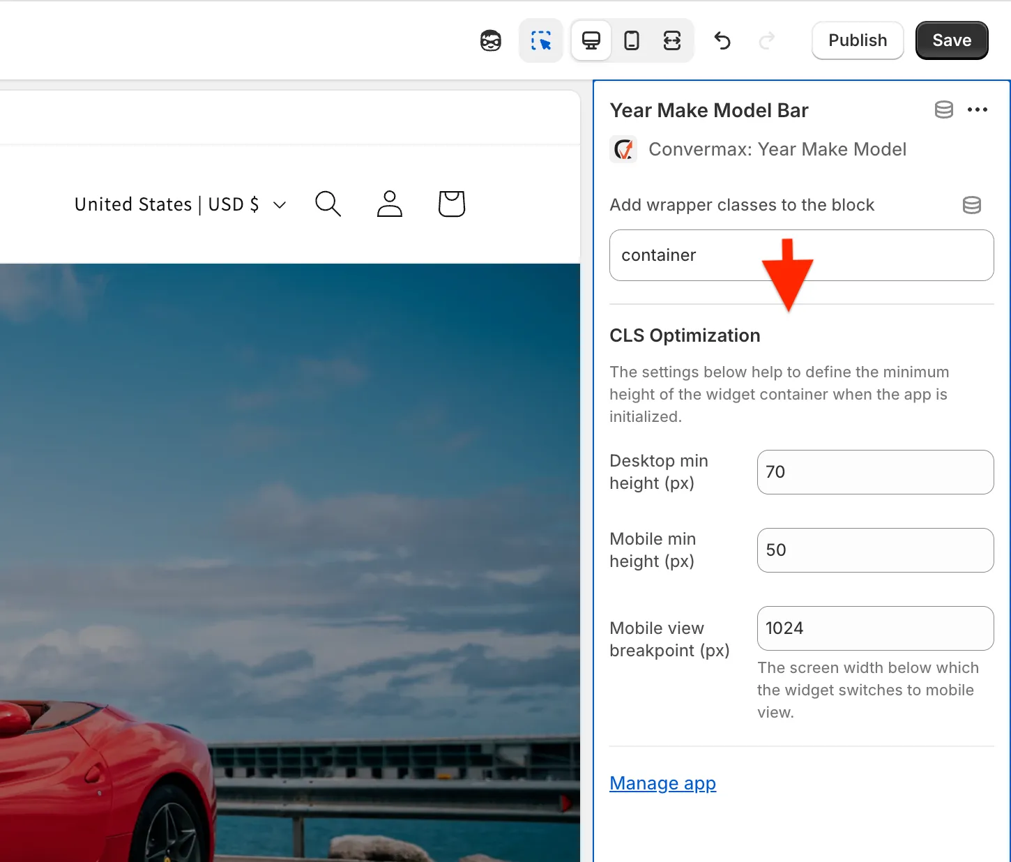The height and width of the screenshot is (862, 1011).
Task: Save the theme changes
Action: [952, 40]
